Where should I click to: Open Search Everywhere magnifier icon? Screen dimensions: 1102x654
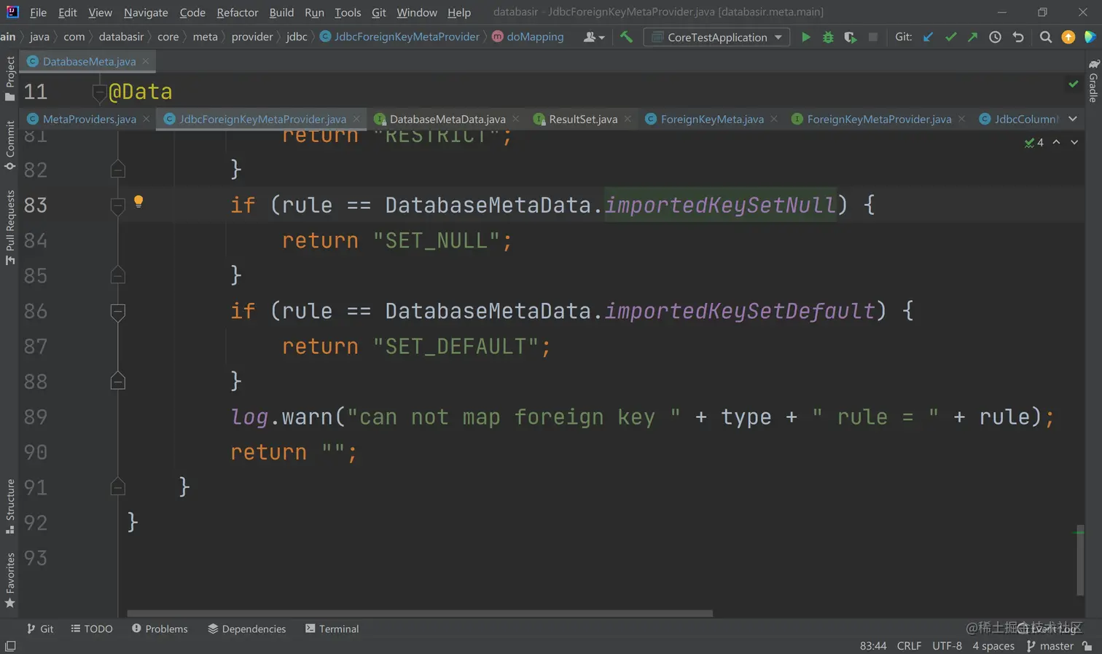(1045, 37)
